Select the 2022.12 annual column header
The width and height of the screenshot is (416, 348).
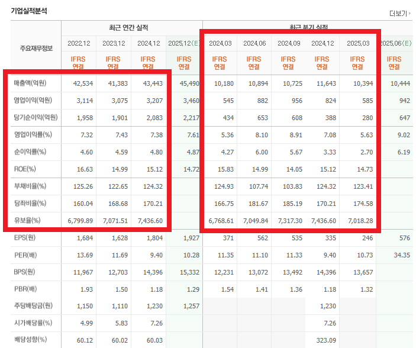[x=79, y=43]
